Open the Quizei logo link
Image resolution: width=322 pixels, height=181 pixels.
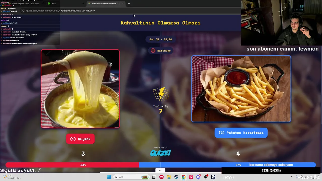coord(160,153)
